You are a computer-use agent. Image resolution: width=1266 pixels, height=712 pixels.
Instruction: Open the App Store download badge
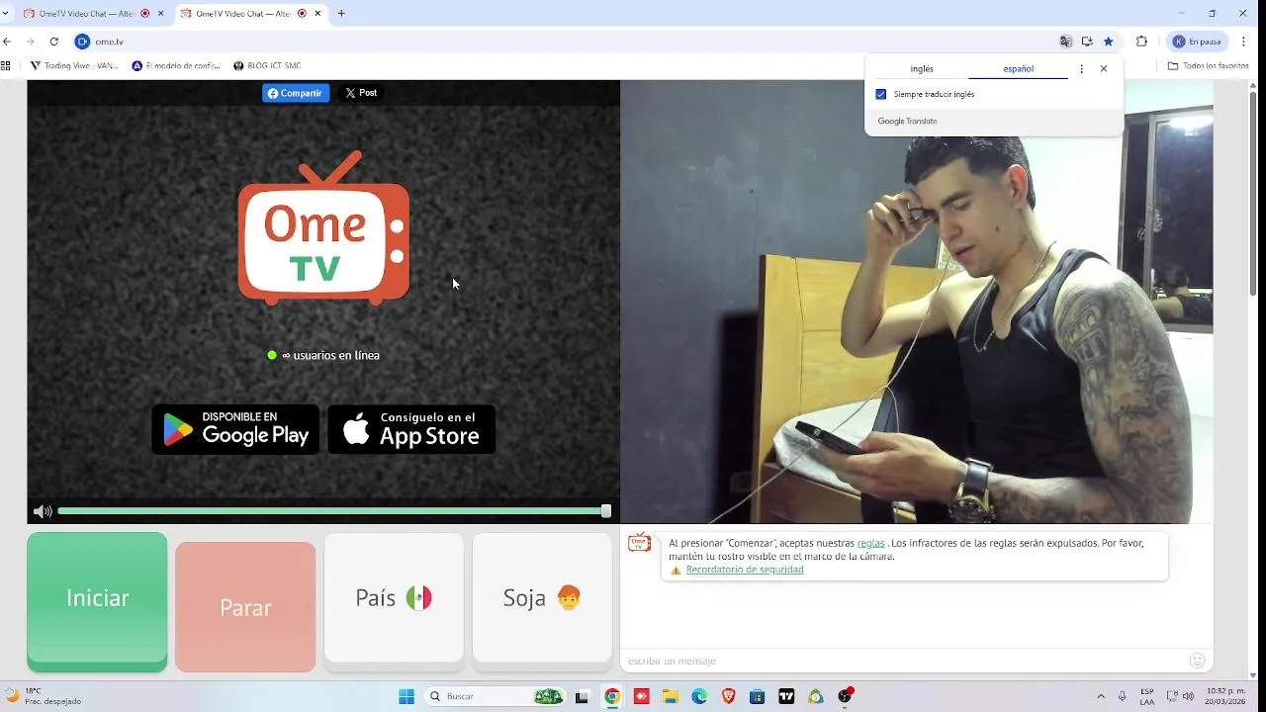(411, 429)
